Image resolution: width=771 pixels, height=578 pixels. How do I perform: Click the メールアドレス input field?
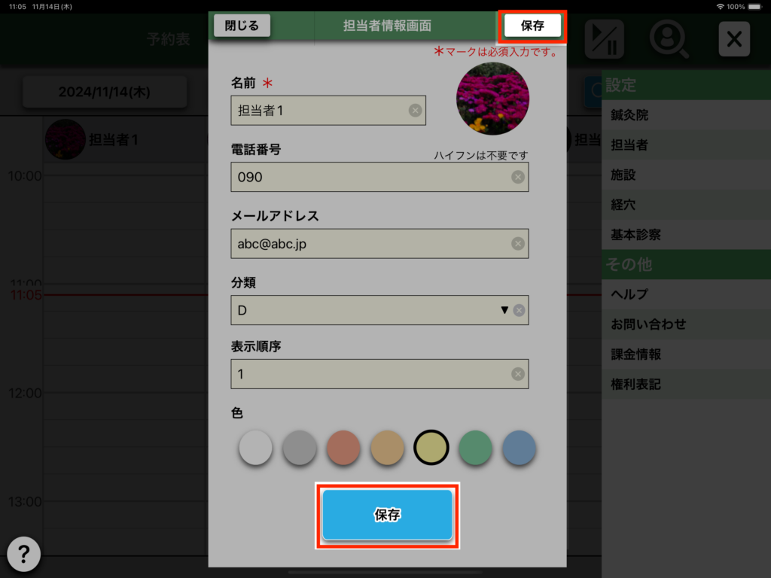click(x=379, y=244)
